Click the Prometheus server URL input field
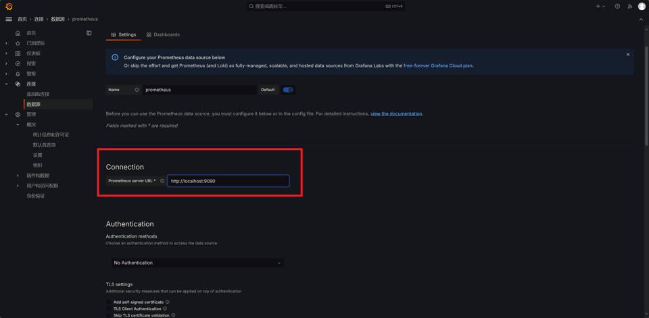 click(x=228, y=181)
